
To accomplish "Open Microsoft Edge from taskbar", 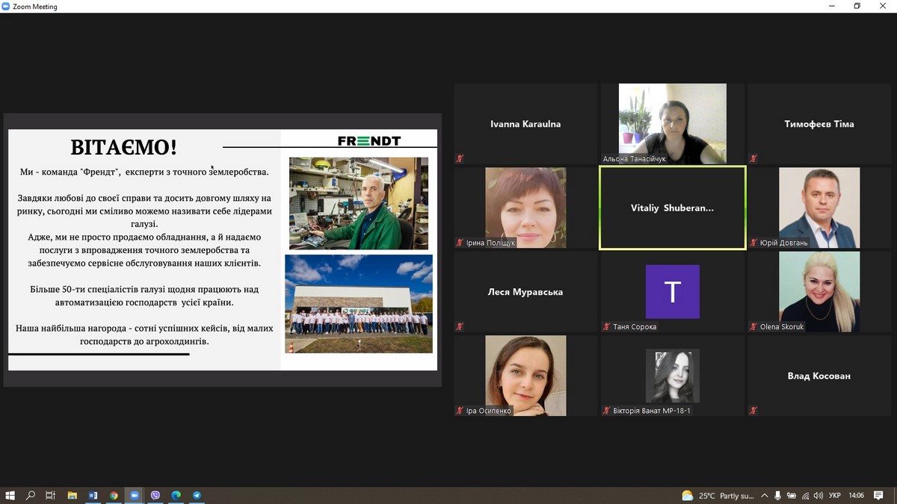I will click(x=176, y=495).
